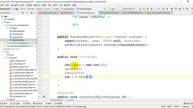Open the Refactor menu

point(37,5)
